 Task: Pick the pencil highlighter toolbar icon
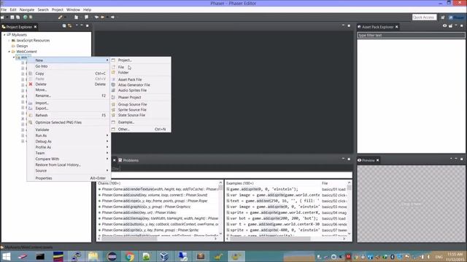(x=61, y=17)
